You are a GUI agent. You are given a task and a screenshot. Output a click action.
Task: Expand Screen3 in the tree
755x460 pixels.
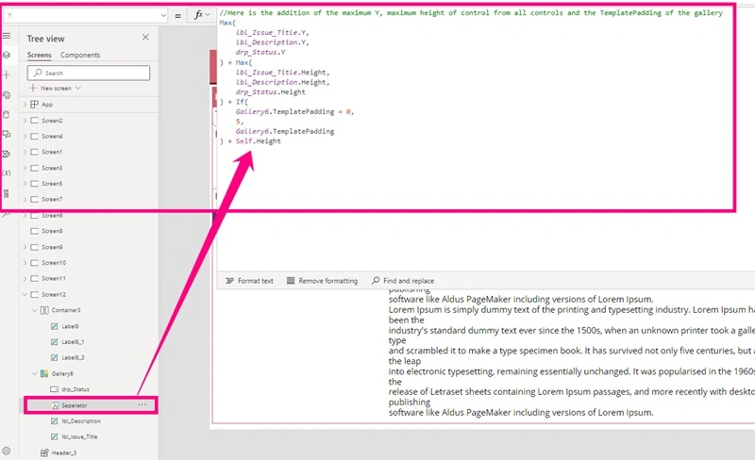tap(25, 168)
